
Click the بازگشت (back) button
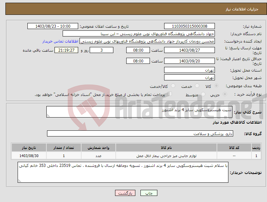click(x=125, y=193)
